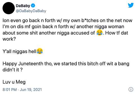The image size is (137, 94).
Task: Click the word 'work?' in tweet body
Action: click(x=9, y=39)
